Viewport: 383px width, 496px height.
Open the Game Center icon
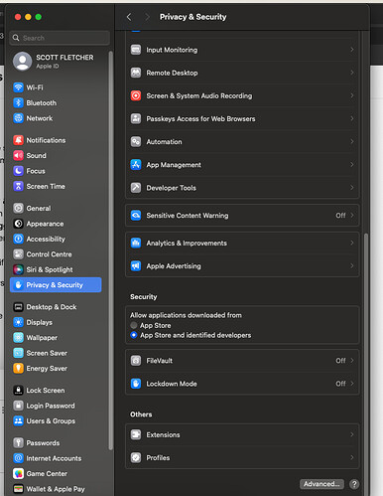(18, 474)
